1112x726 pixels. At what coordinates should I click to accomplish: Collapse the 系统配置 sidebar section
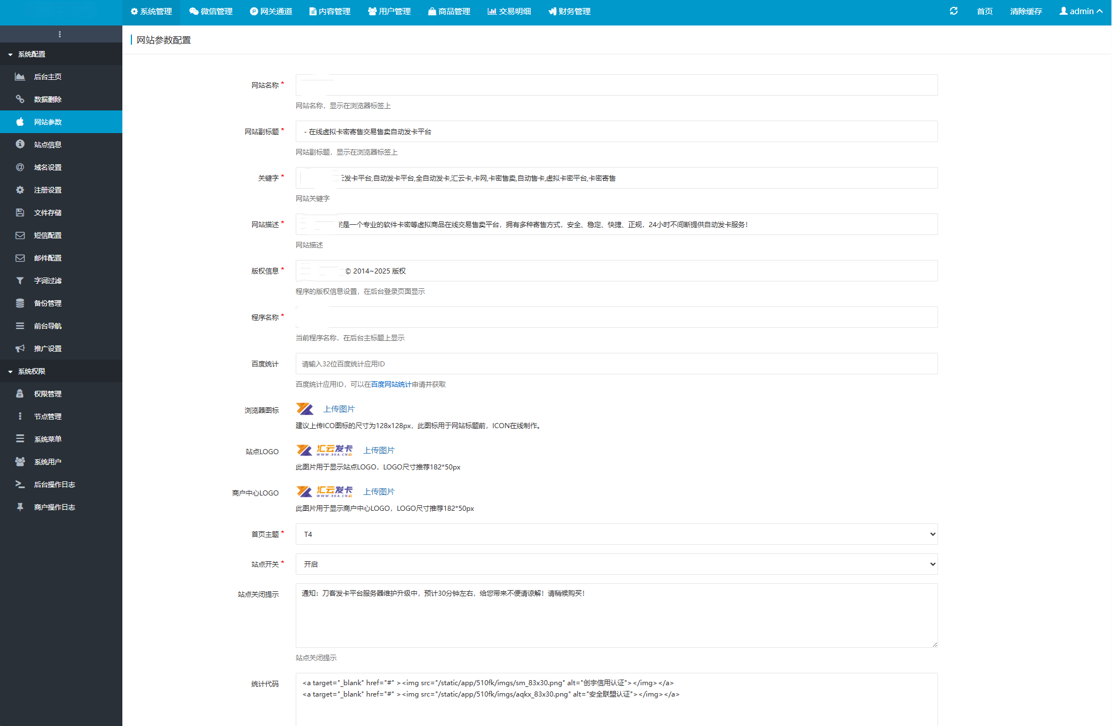coord(31,54)
